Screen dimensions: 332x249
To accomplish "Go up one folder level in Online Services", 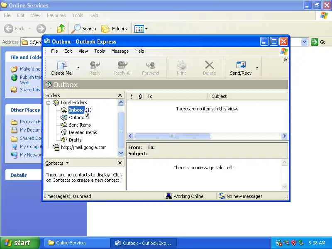I will pos(61,28).
